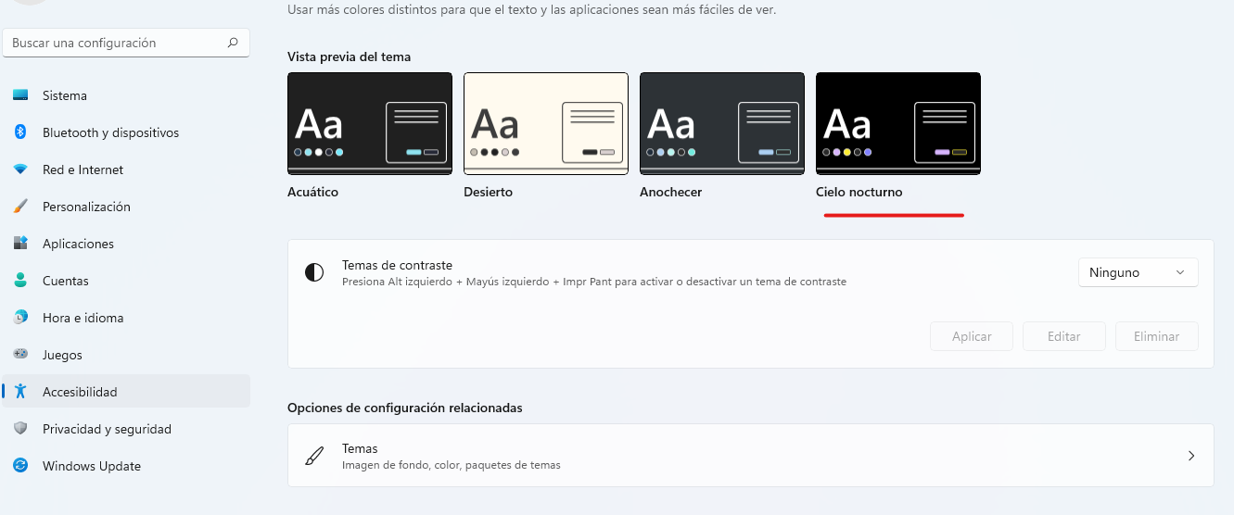Click the Windows Update refresh icon
This screenshot has width=1234, height=515.
point(20,466)
